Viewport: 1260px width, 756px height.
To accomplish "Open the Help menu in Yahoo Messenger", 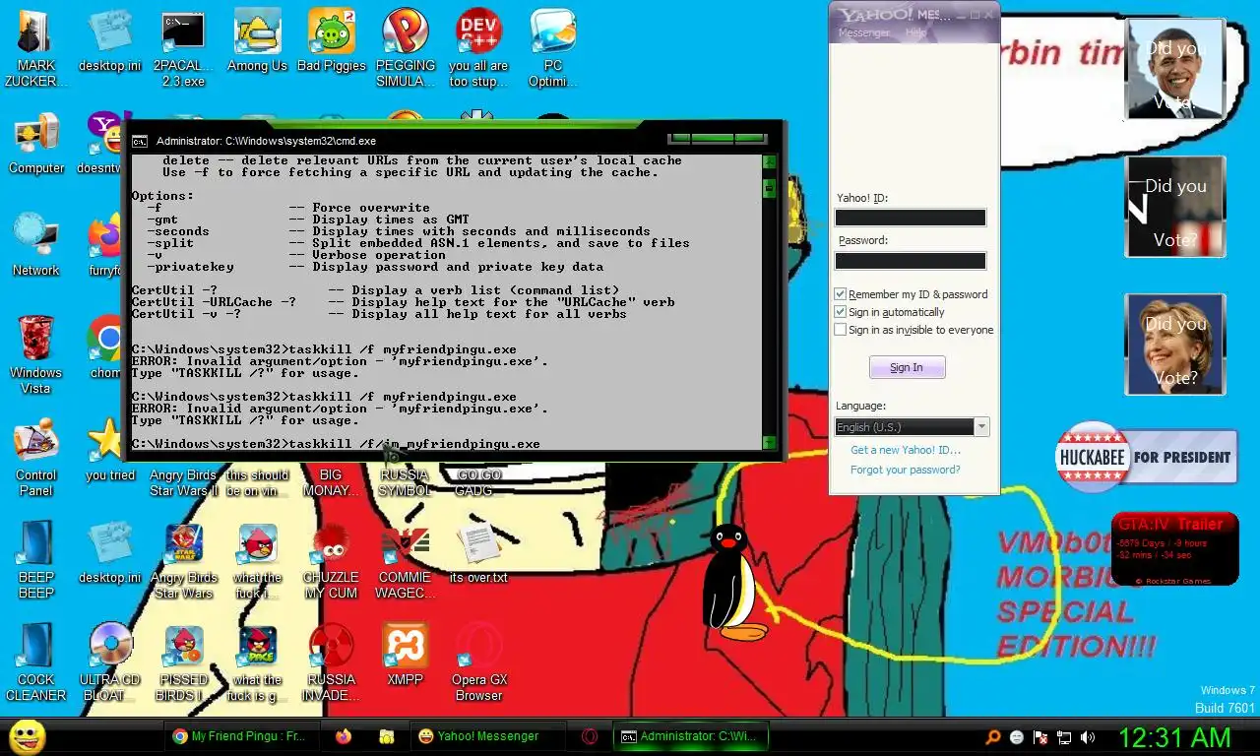I will (915, 32).
